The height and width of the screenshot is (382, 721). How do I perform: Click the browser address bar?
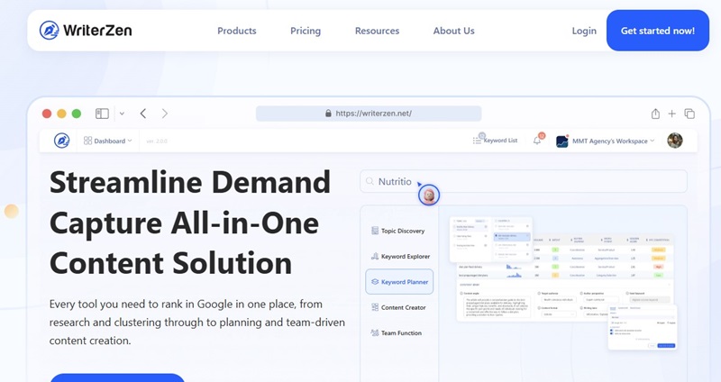pos(368,114)
